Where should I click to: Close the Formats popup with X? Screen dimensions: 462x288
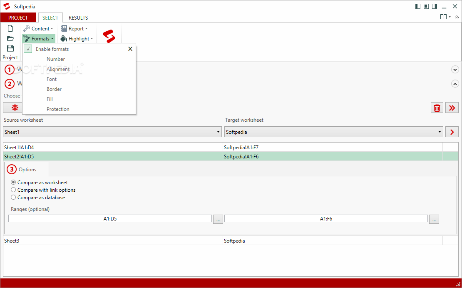(x=130, y=49)
